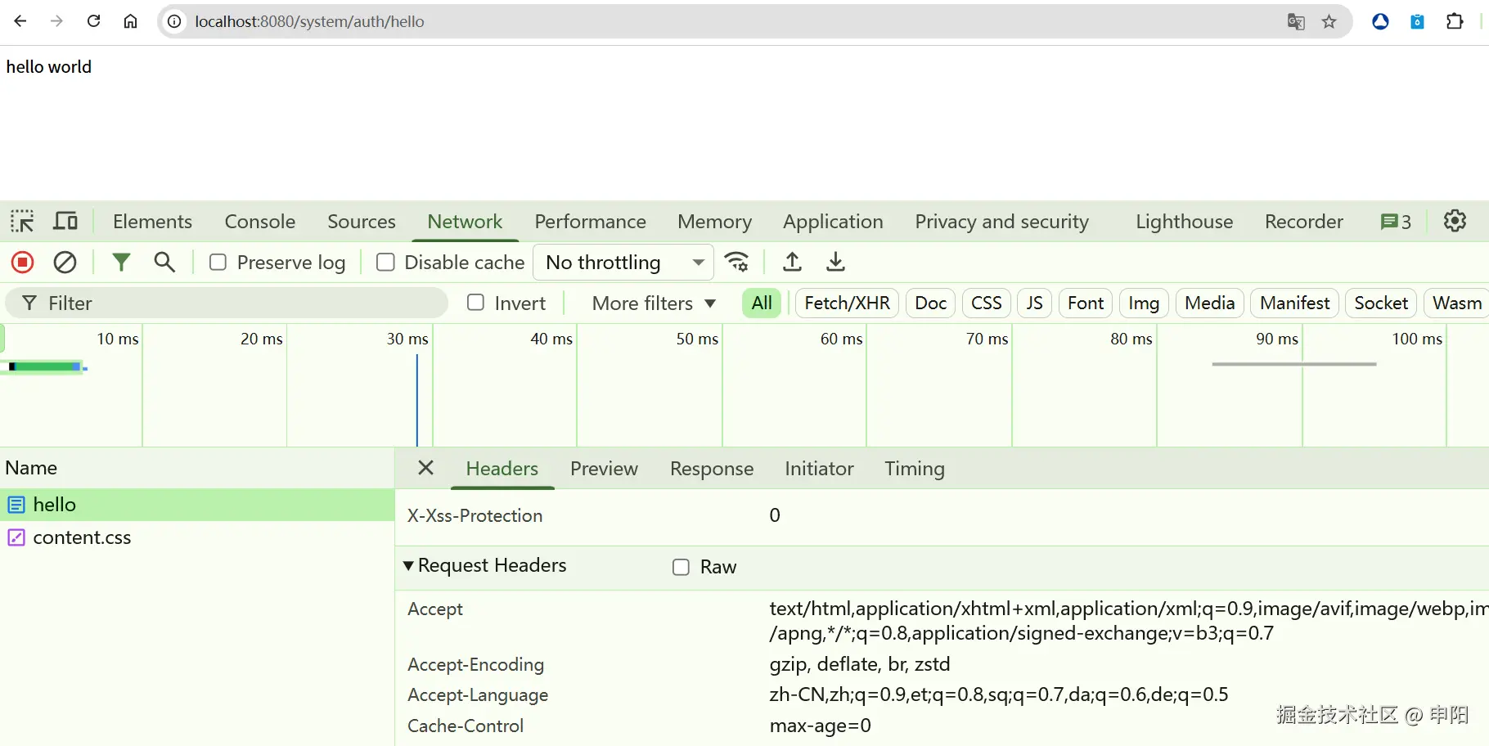Filter requests by Wasm type

pos(1456,303)
